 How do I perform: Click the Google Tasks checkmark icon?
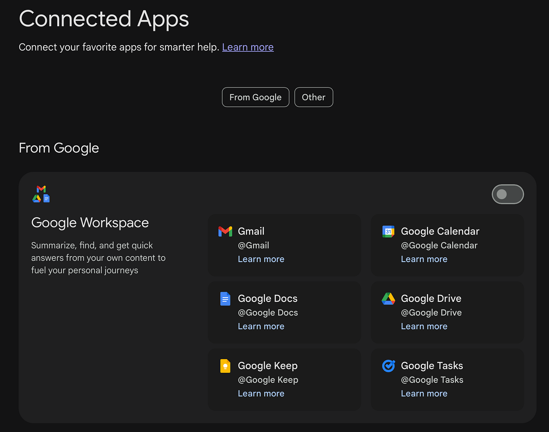[x=388, y=366]
